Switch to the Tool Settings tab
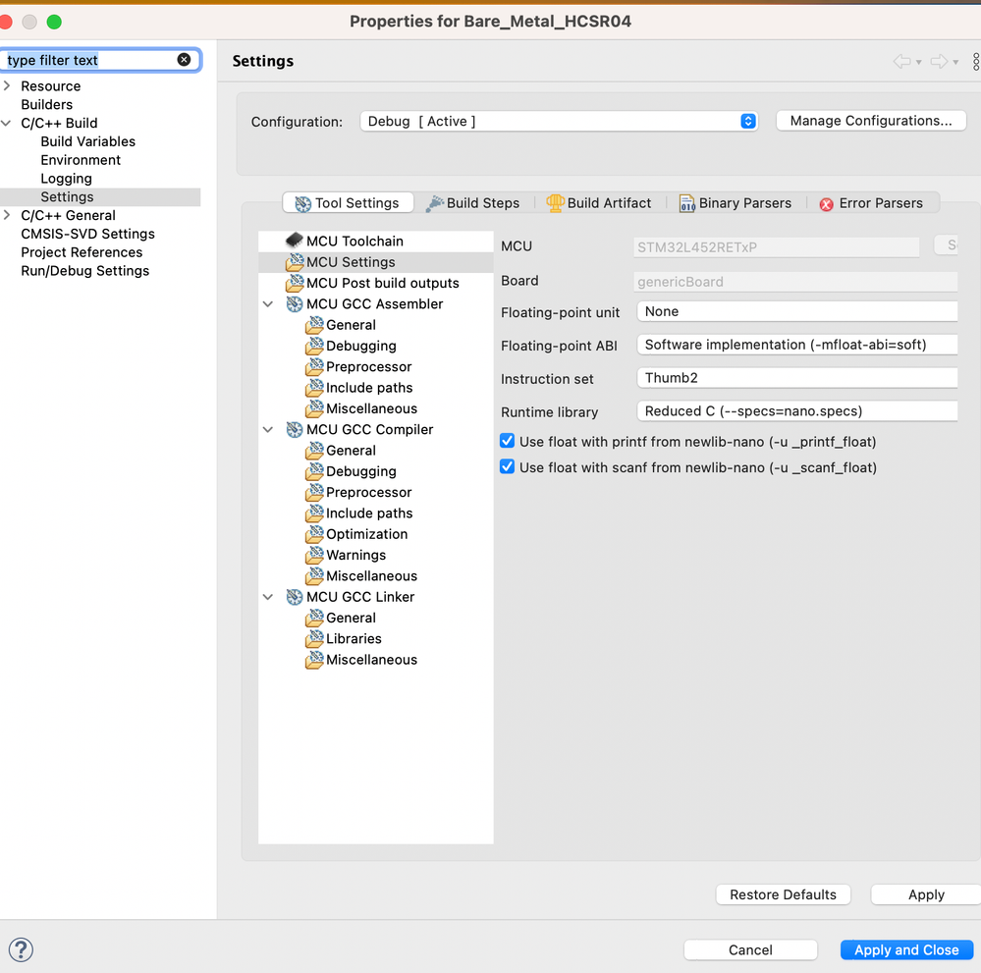 348,202
